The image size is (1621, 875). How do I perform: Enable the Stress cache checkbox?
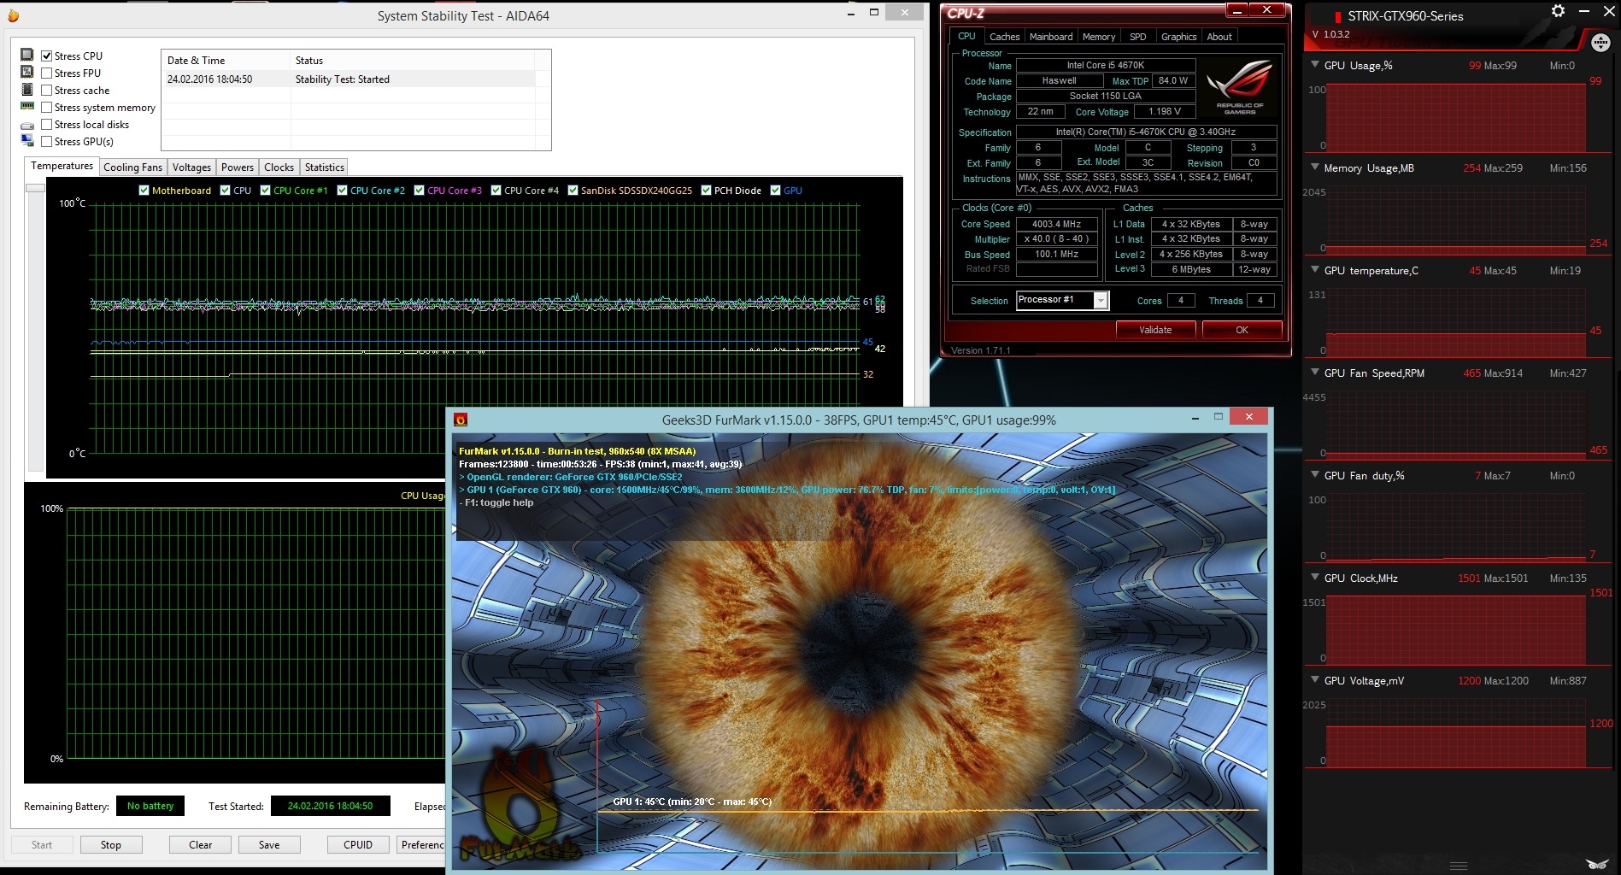click(47, 91)
